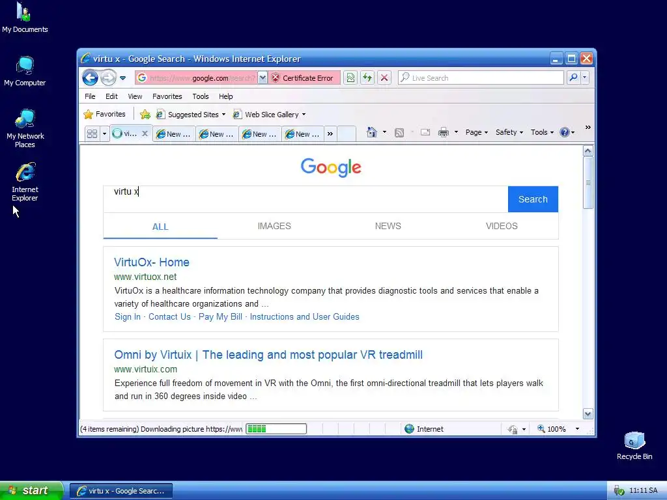The image size is (667, 500).
Task: Open recent pages dropdown beside Forward button
Action: [123, 78]
